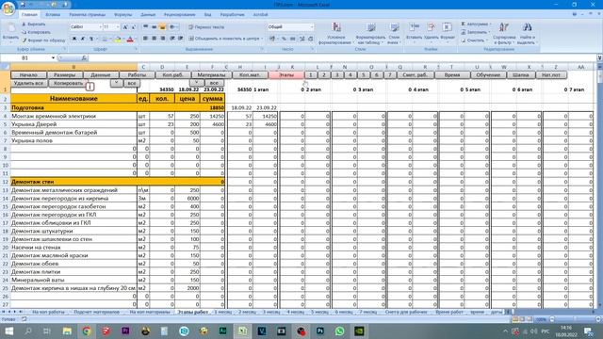Switch to the Вид ribbon tab
Viewport: 603px width, 339px height.
(x=207, y=15)
